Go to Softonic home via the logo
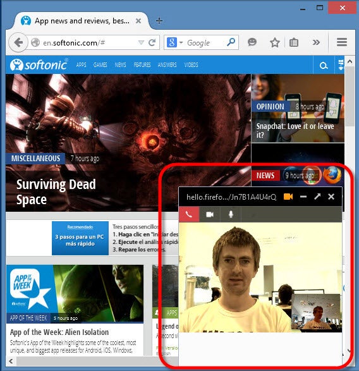The height and width of the screenshot is (371, 359). [x=39, y=64]
